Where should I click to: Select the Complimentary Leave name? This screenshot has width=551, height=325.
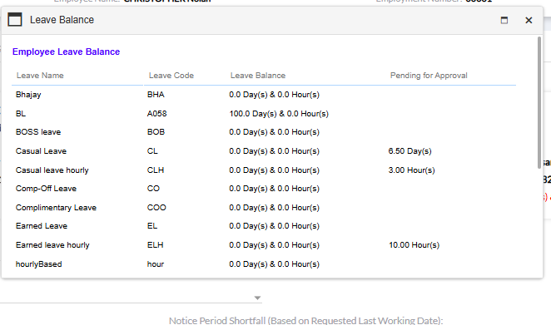point(56,208)
